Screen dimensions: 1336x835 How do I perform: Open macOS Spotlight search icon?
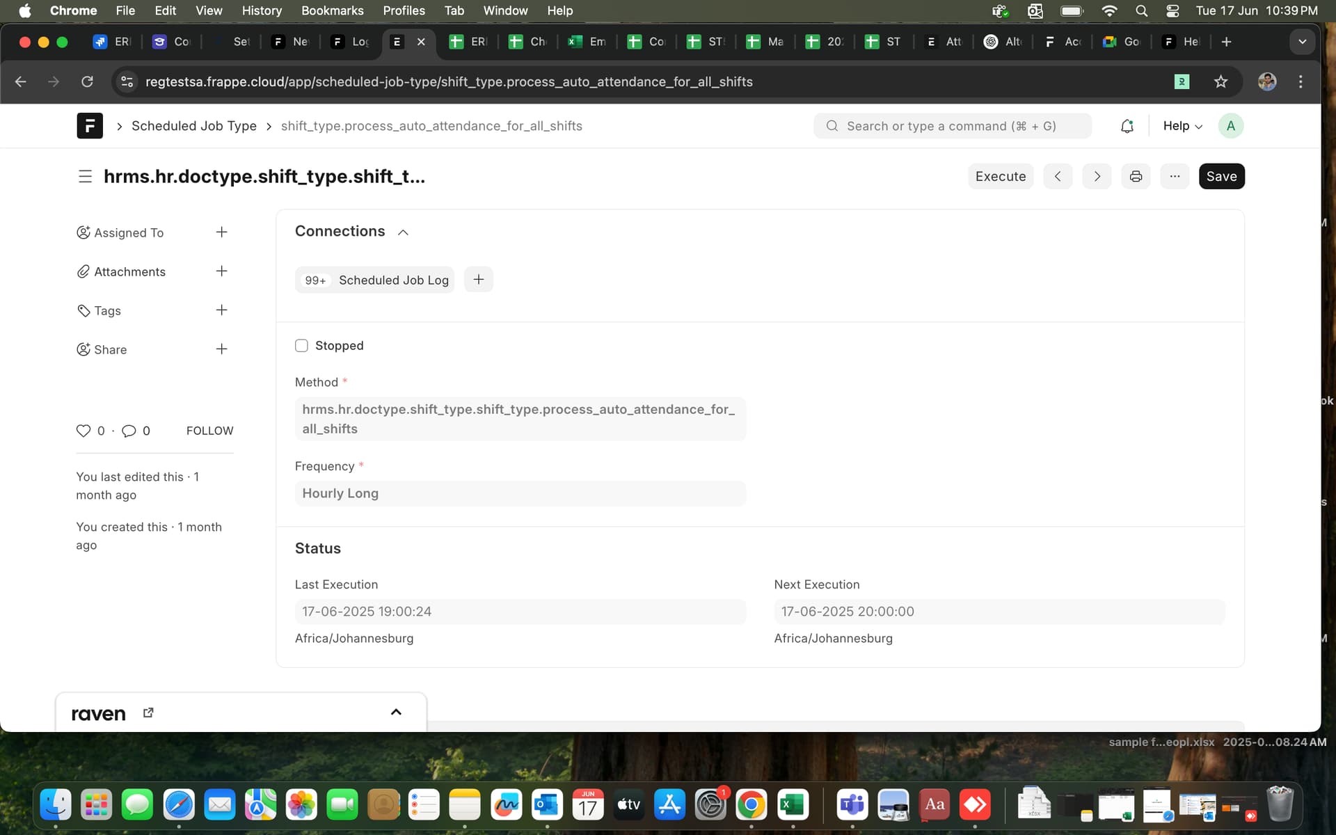coord(1141,10)
